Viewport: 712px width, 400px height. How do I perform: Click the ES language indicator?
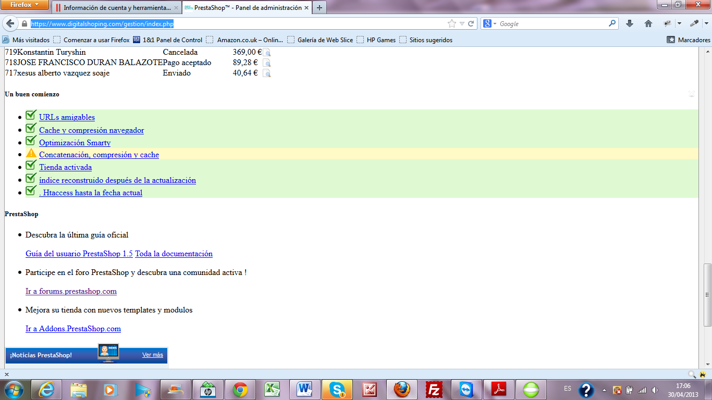(568, 389)
